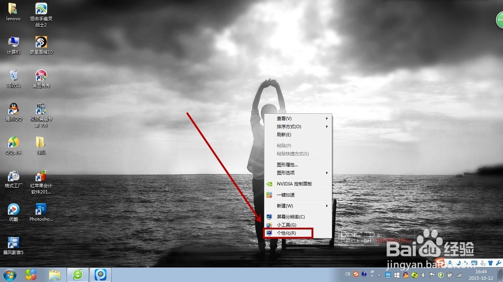Select the 回收站 recycle bin icon
This screenshot has width=503, height=282.
13,79
